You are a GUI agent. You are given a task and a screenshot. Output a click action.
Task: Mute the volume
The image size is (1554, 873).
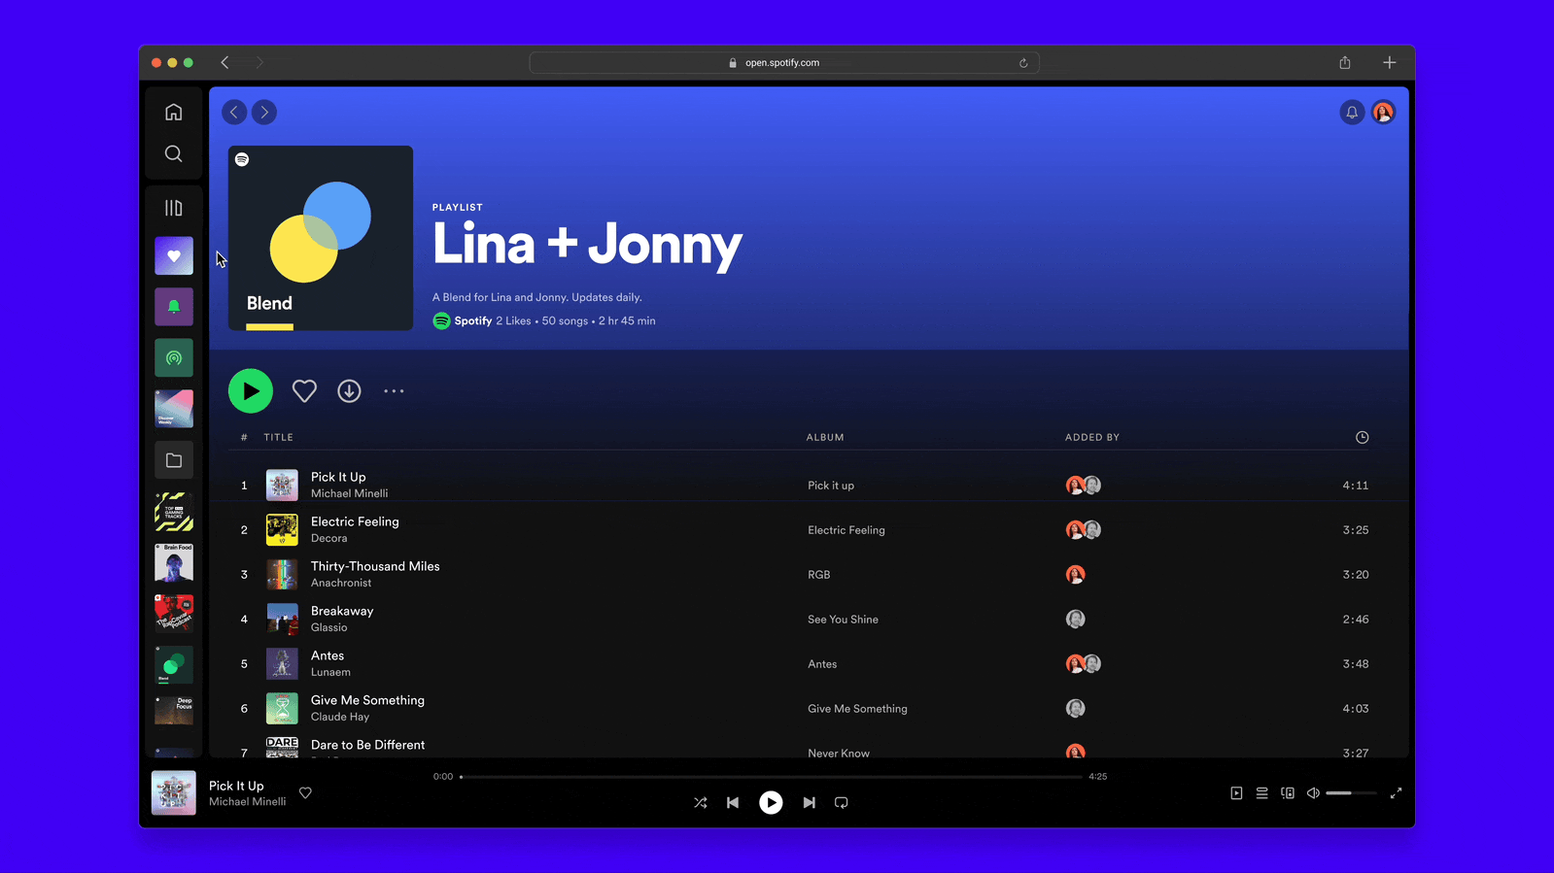click(x=1313, y=793)
